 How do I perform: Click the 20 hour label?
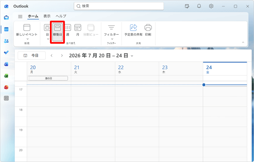click(21, 150)
